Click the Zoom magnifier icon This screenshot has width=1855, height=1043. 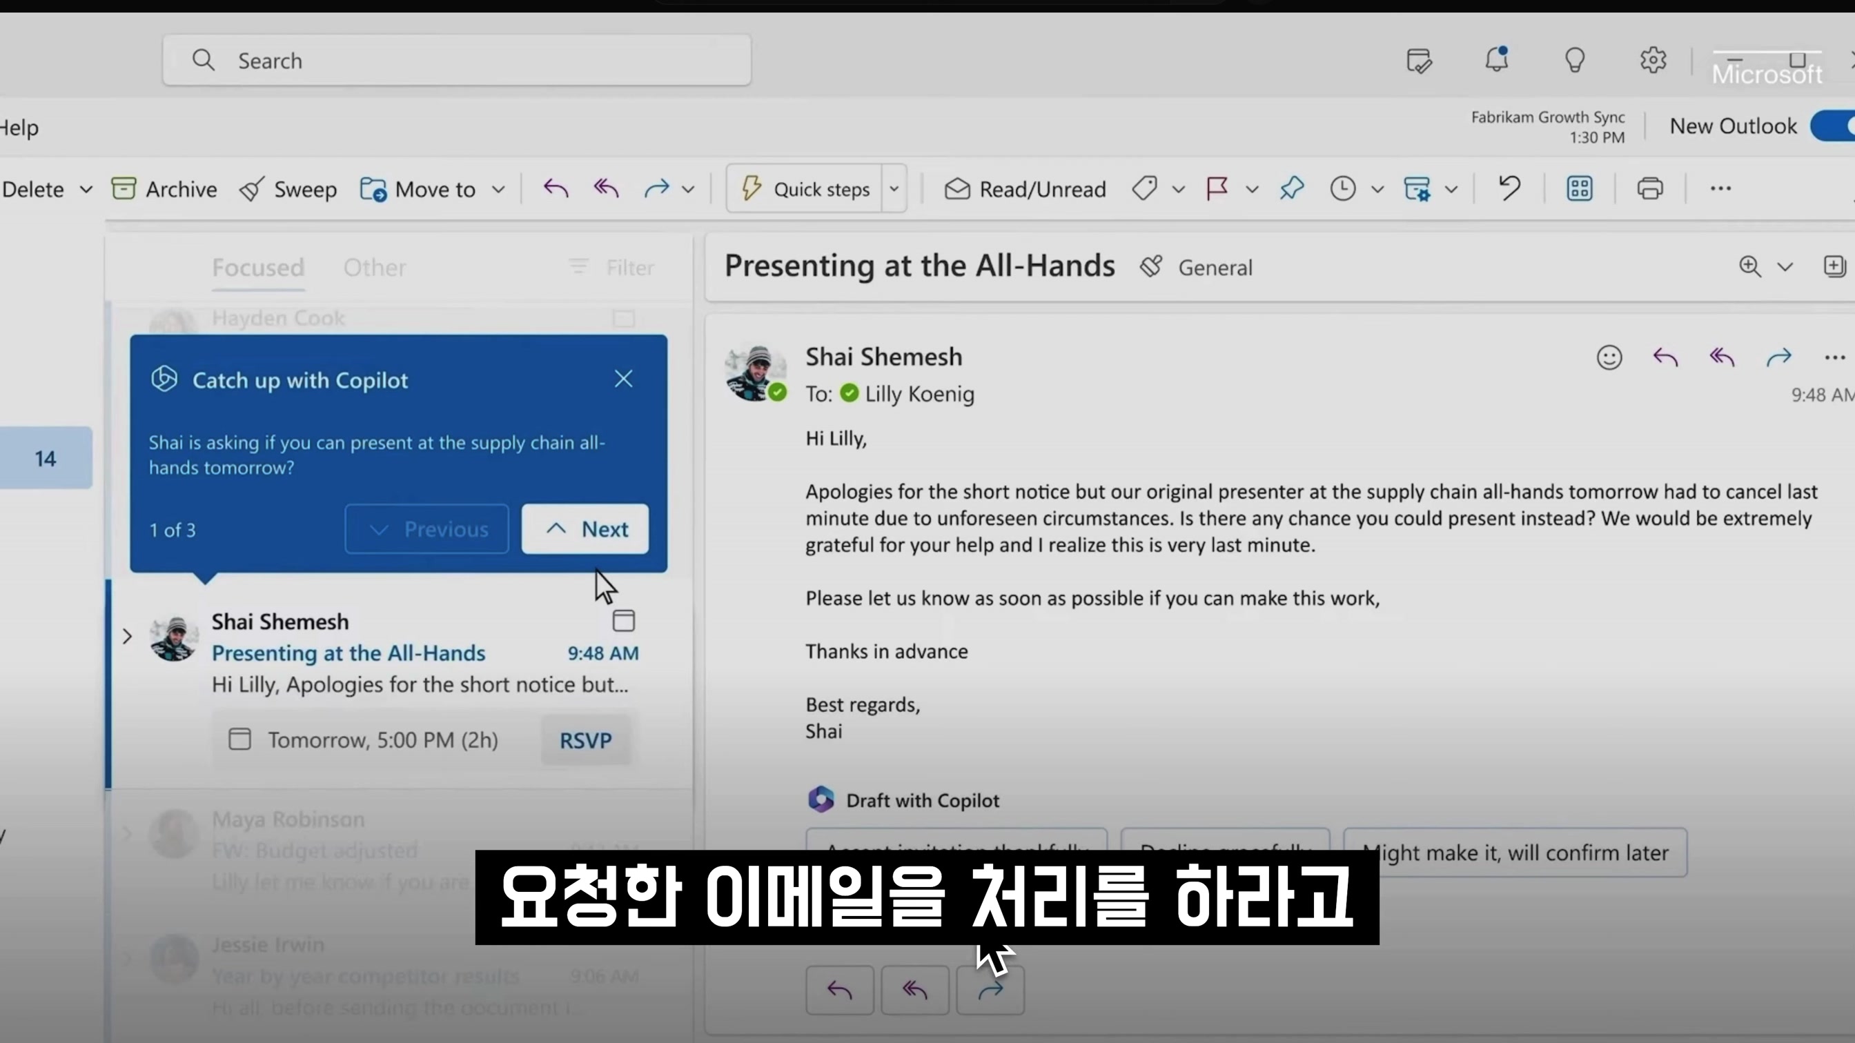point(1750,266)
